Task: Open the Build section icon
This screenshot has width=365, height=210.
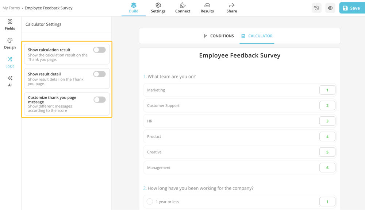Action: point(133,8)
